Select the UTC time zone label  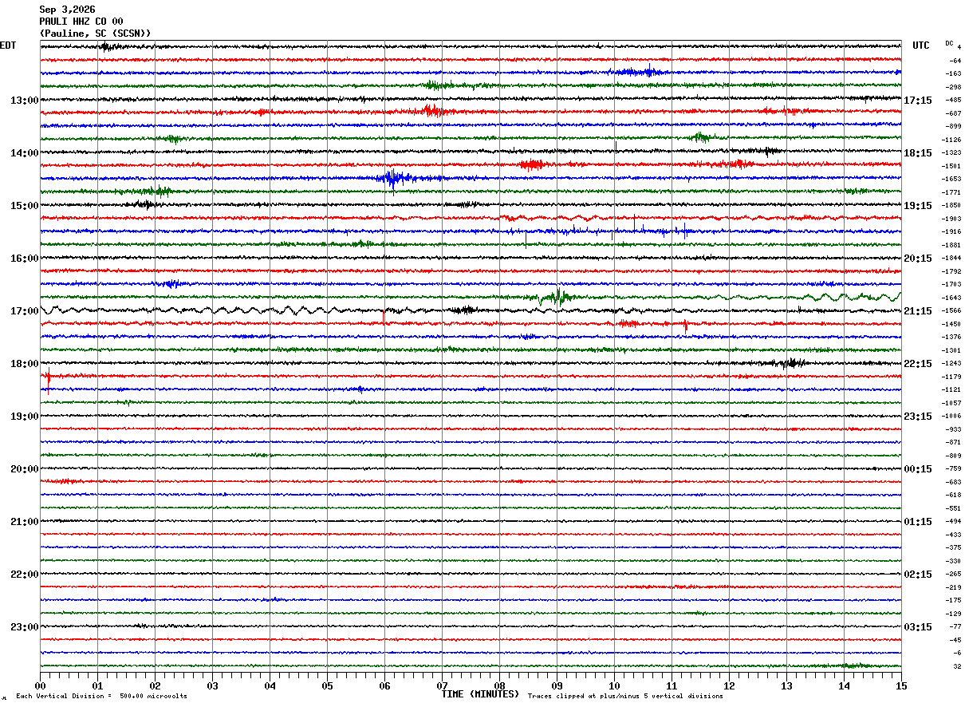pyautogui.click(x=921, y=45)
